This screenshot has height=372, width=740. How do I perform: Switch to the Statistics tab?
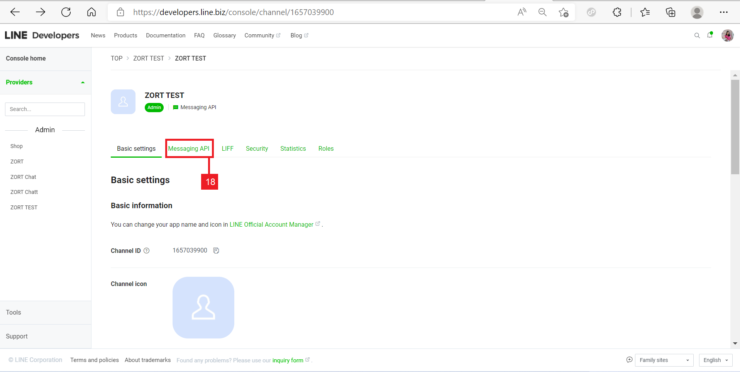[x=293, y=149]
